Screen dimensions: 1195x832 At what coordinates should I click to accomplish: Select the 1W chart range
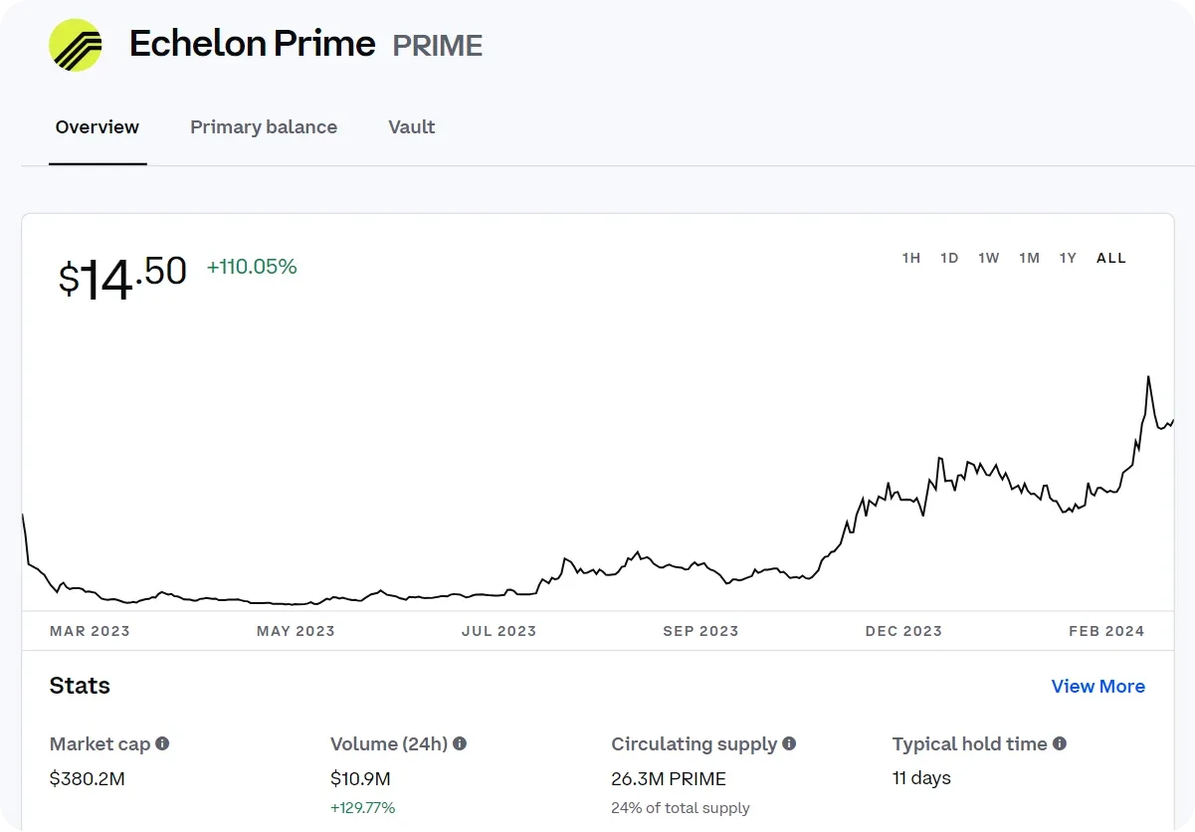tap(988, 258)
